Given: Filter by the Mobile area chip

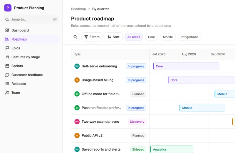Looking at the screenshot, I should [x=168, y=37].
